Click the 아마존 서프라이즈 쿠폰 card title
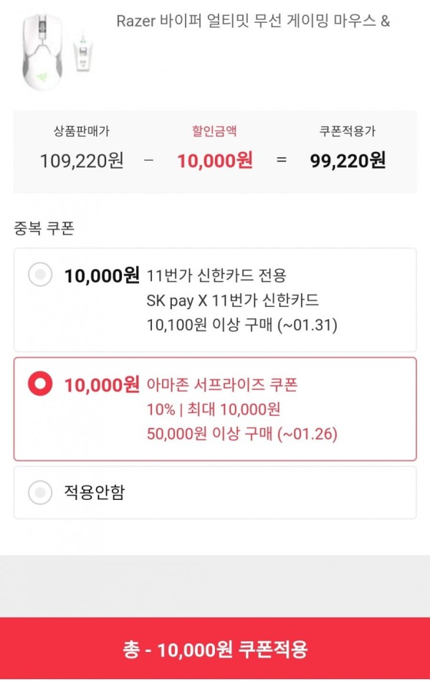 coord(221,384)
